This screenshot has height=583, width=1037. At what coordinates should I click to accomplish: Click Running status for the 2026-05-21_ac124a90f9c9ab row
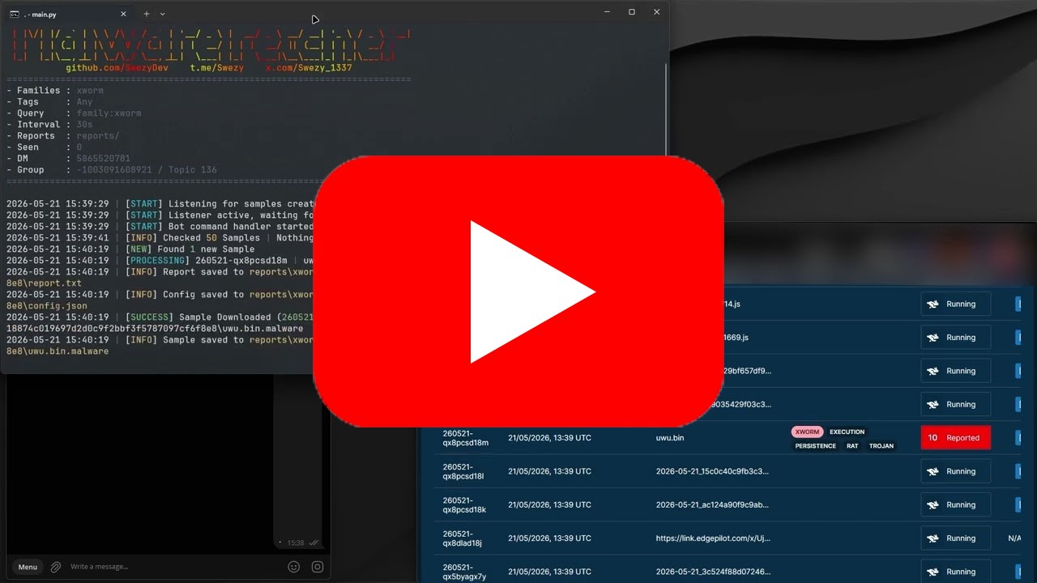[956, 504]
